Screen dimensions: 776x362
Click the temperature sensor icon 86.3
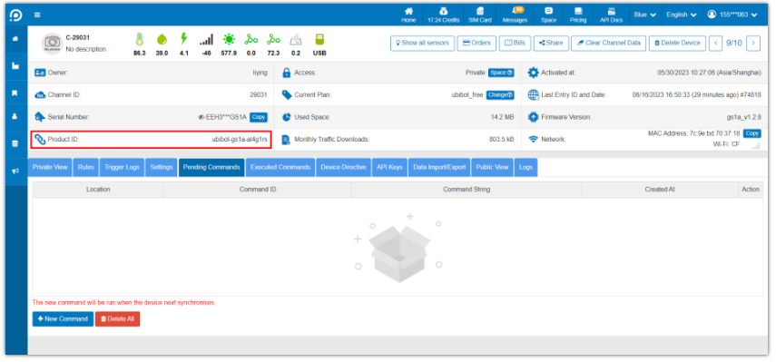click(139, 39)
